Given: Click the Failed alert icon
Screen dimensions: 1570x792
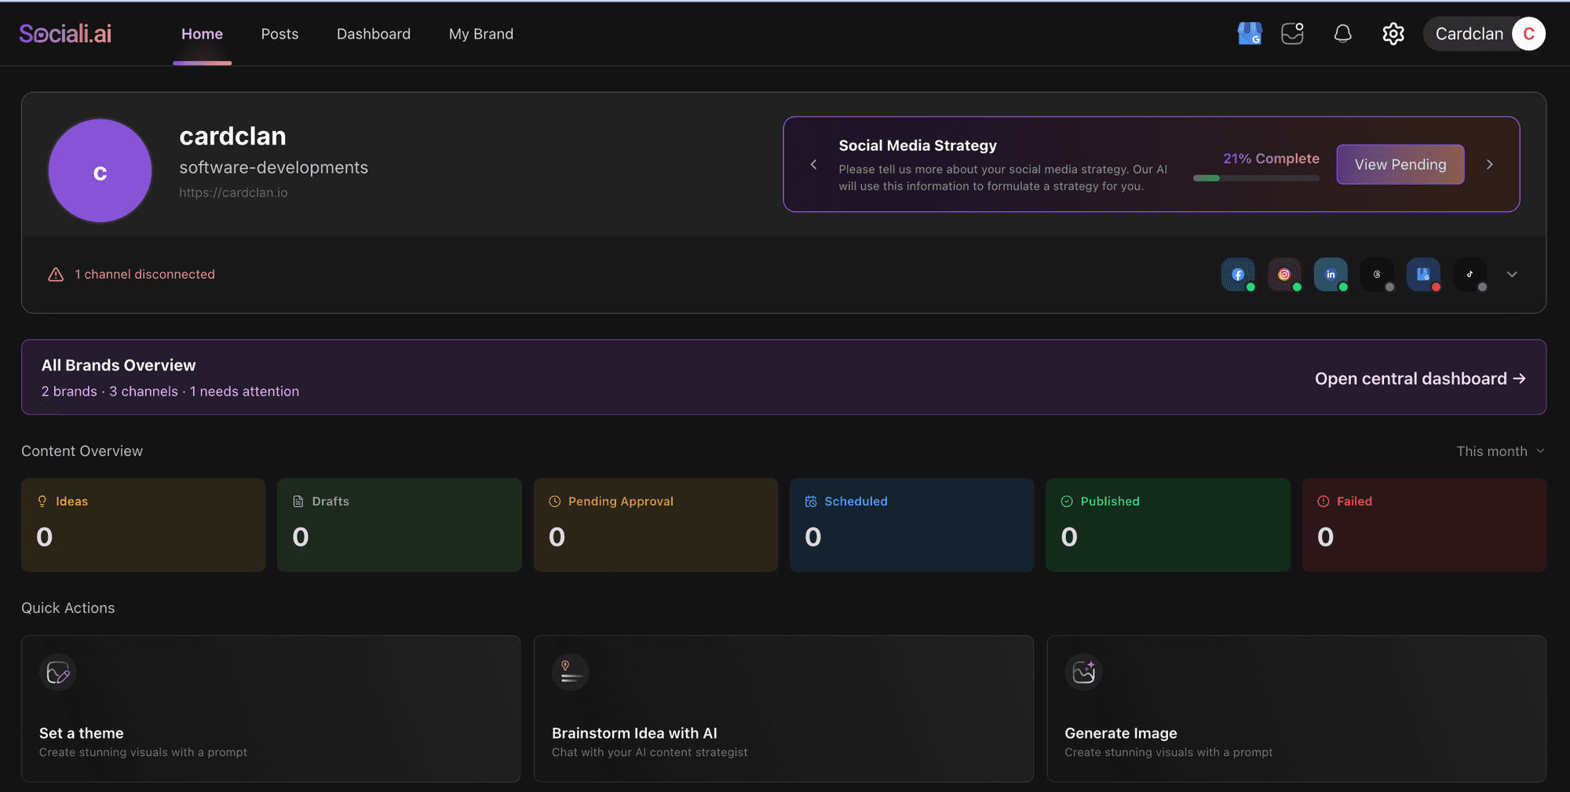Looking at the screenshot, I should (1324, 502).
